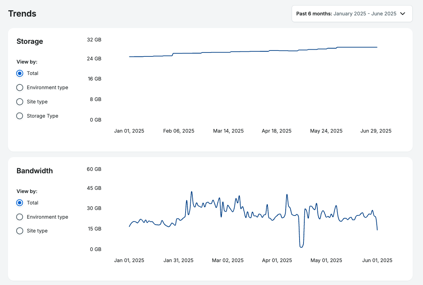Click the Jan 01, 2025 label on Storage axis
This screenshot has height=285, width=423.
[129, 131]
